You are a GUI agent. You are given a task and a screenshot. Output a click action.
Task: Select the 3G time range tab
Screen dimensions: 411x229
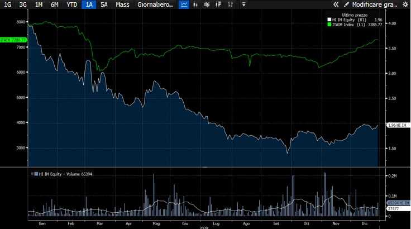point(23,4)
